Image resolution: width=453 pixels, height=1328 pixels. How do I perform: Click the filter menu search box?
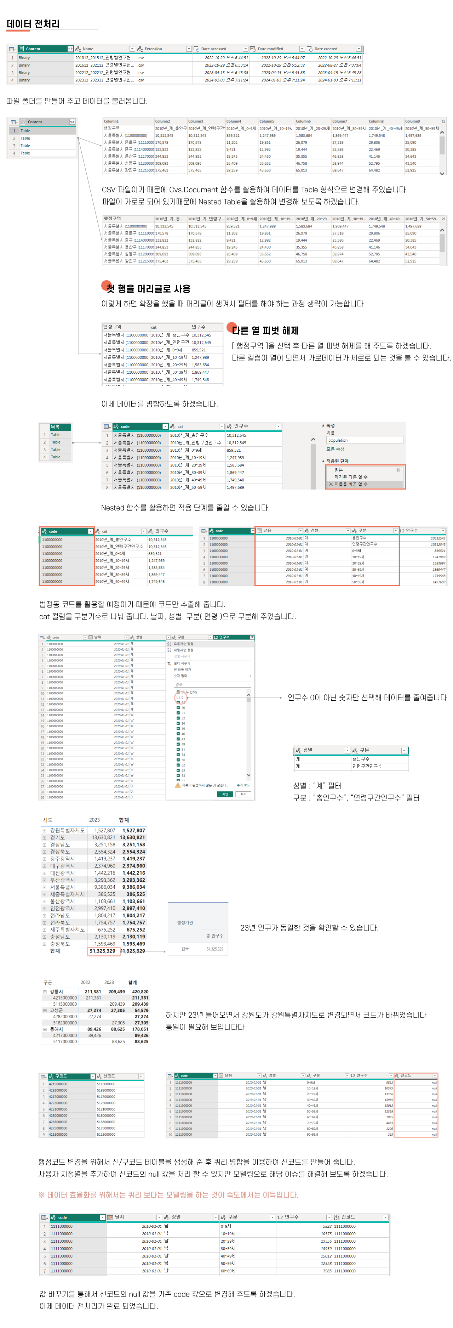212,685
